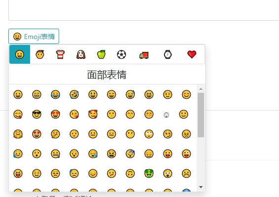Open the soccer ball sports tab

pos(122,54)
